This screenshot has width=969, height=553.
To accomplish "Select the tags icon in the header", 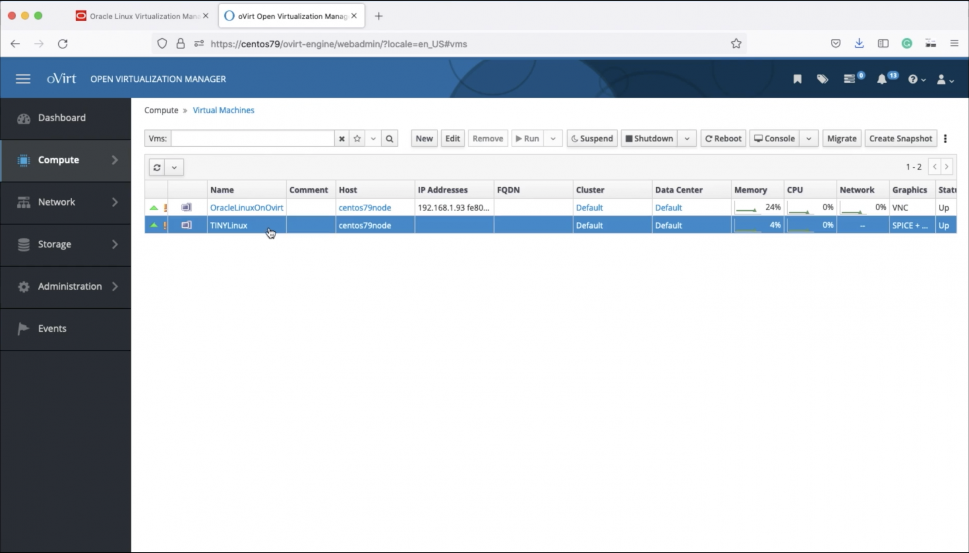I will (822, 79).
